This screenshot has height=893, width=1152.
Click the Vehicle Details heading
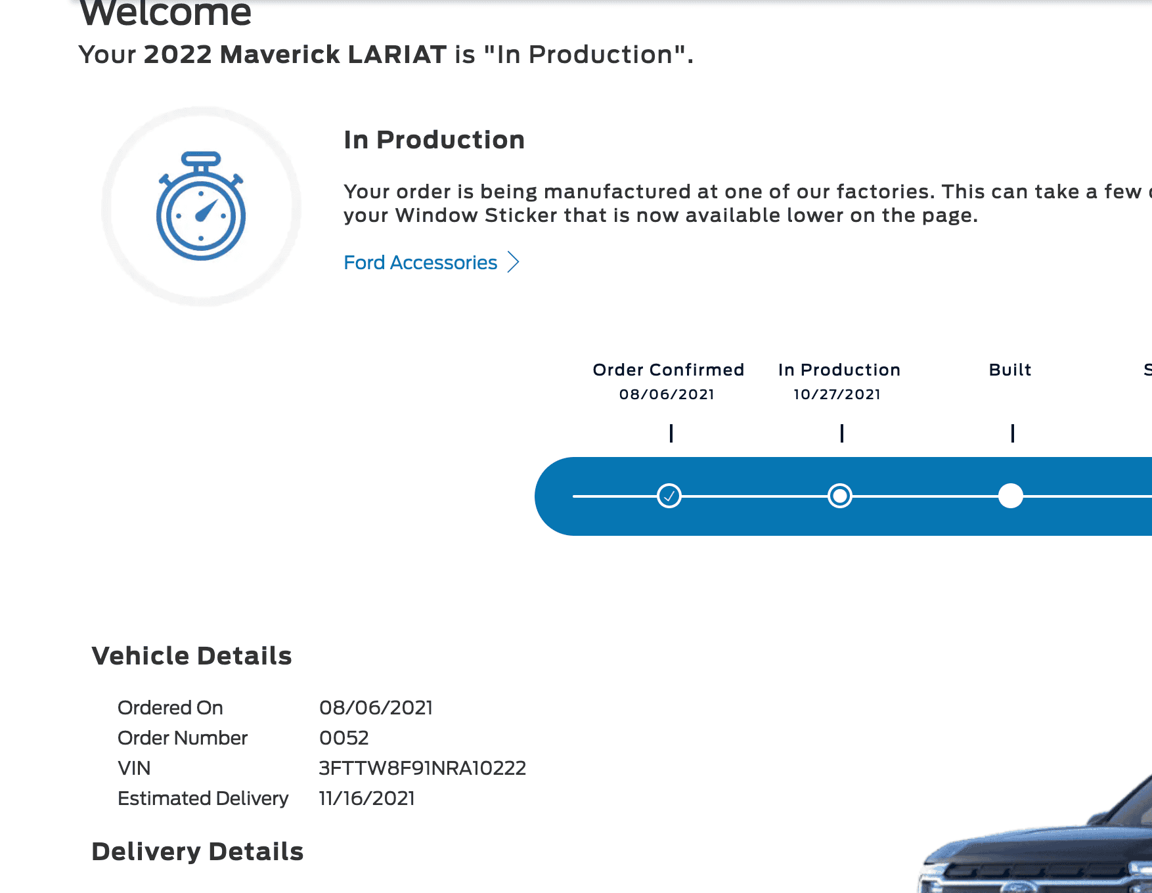pos(192,656)
